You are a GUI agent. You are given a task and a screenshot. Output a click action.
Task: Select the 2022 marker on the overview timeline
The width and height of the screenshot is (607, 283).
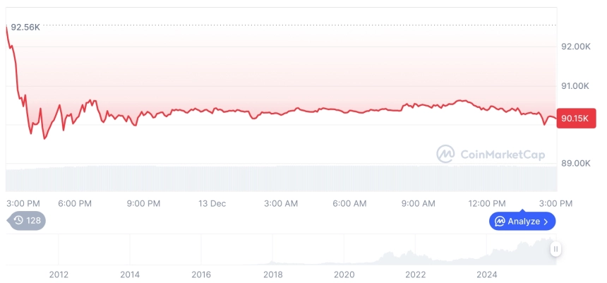tap(416, 275)
